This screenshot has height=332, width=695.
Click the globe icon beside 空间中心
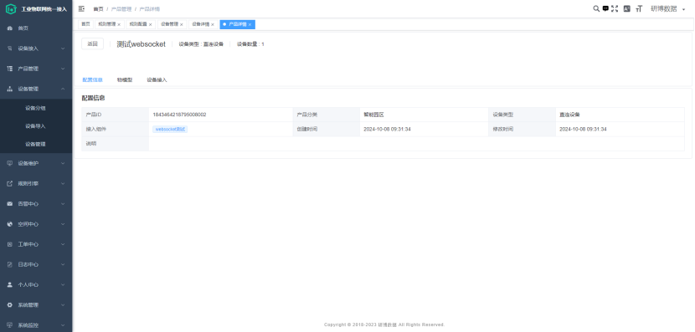[10, 224]
